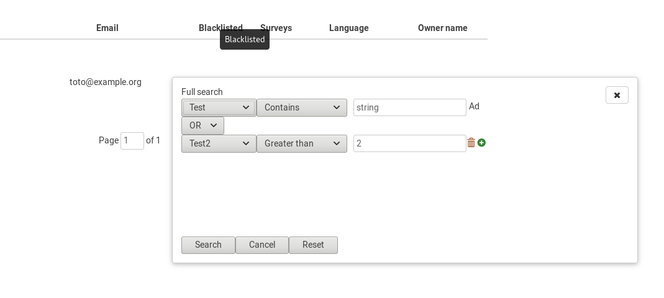Focus the string search text field

409,107
